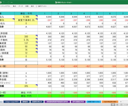The image size is (128, 106).
Task: Click the comment marker on the 5.5% cell
Action: pyautogui.click(x=37, y=39)
